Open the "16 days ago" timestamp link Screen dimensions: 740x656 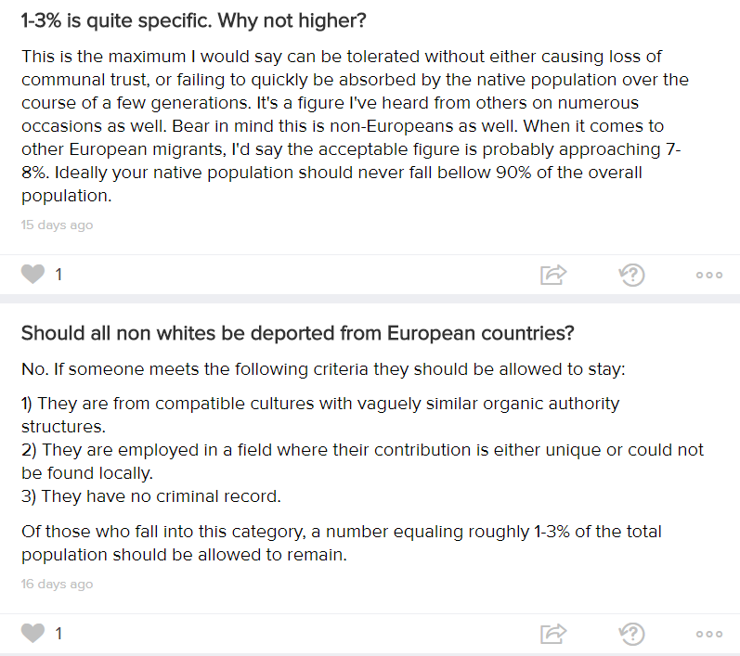coord(58,584)
